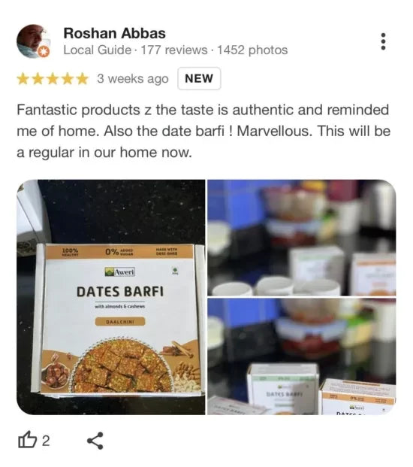This screenshot has height=467, width=413.
Task: Tap the first star in rating
Action: click(x=23, y=79)
